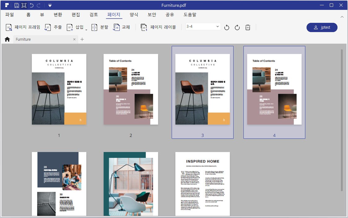Select page 3 Columbia Collective thumbnail
This screenshot has width=348, height=218.
(203, 89)
